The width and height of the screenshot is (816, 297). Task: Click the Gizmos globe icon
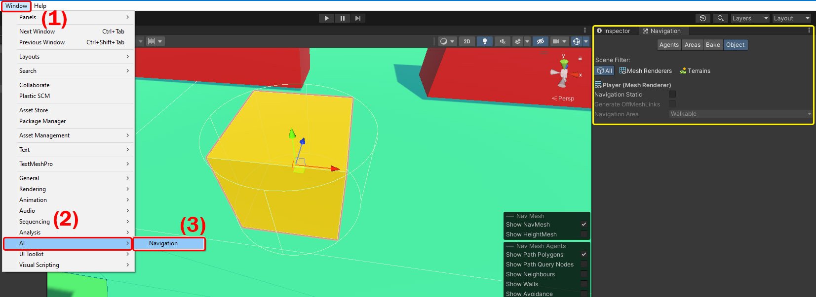click(x=576, y=41)
